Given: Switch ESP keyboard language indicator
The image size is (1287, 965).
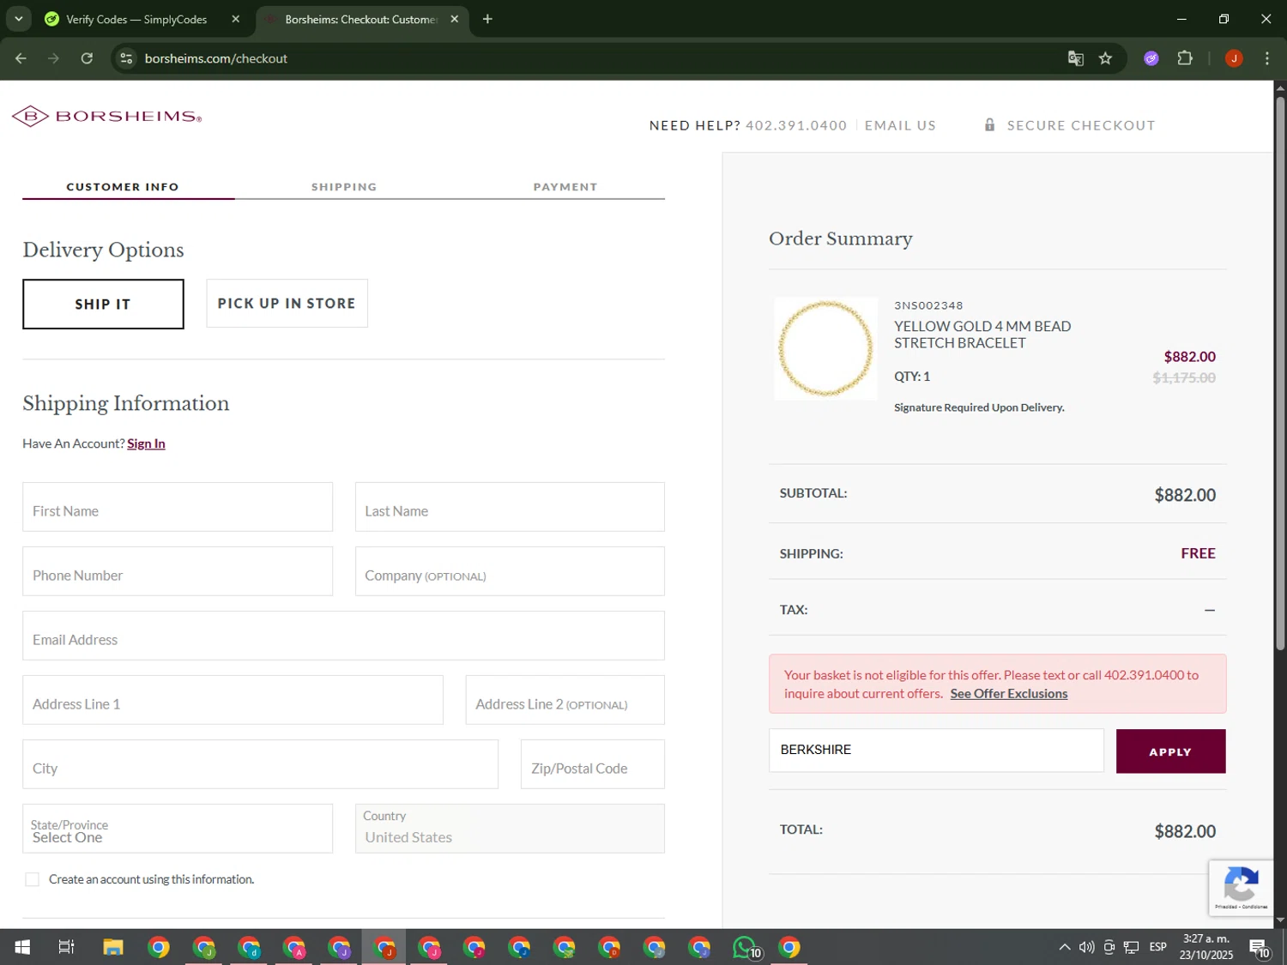Looking at the screenshot, I should pyautogui.click(x=1158, y=947).
